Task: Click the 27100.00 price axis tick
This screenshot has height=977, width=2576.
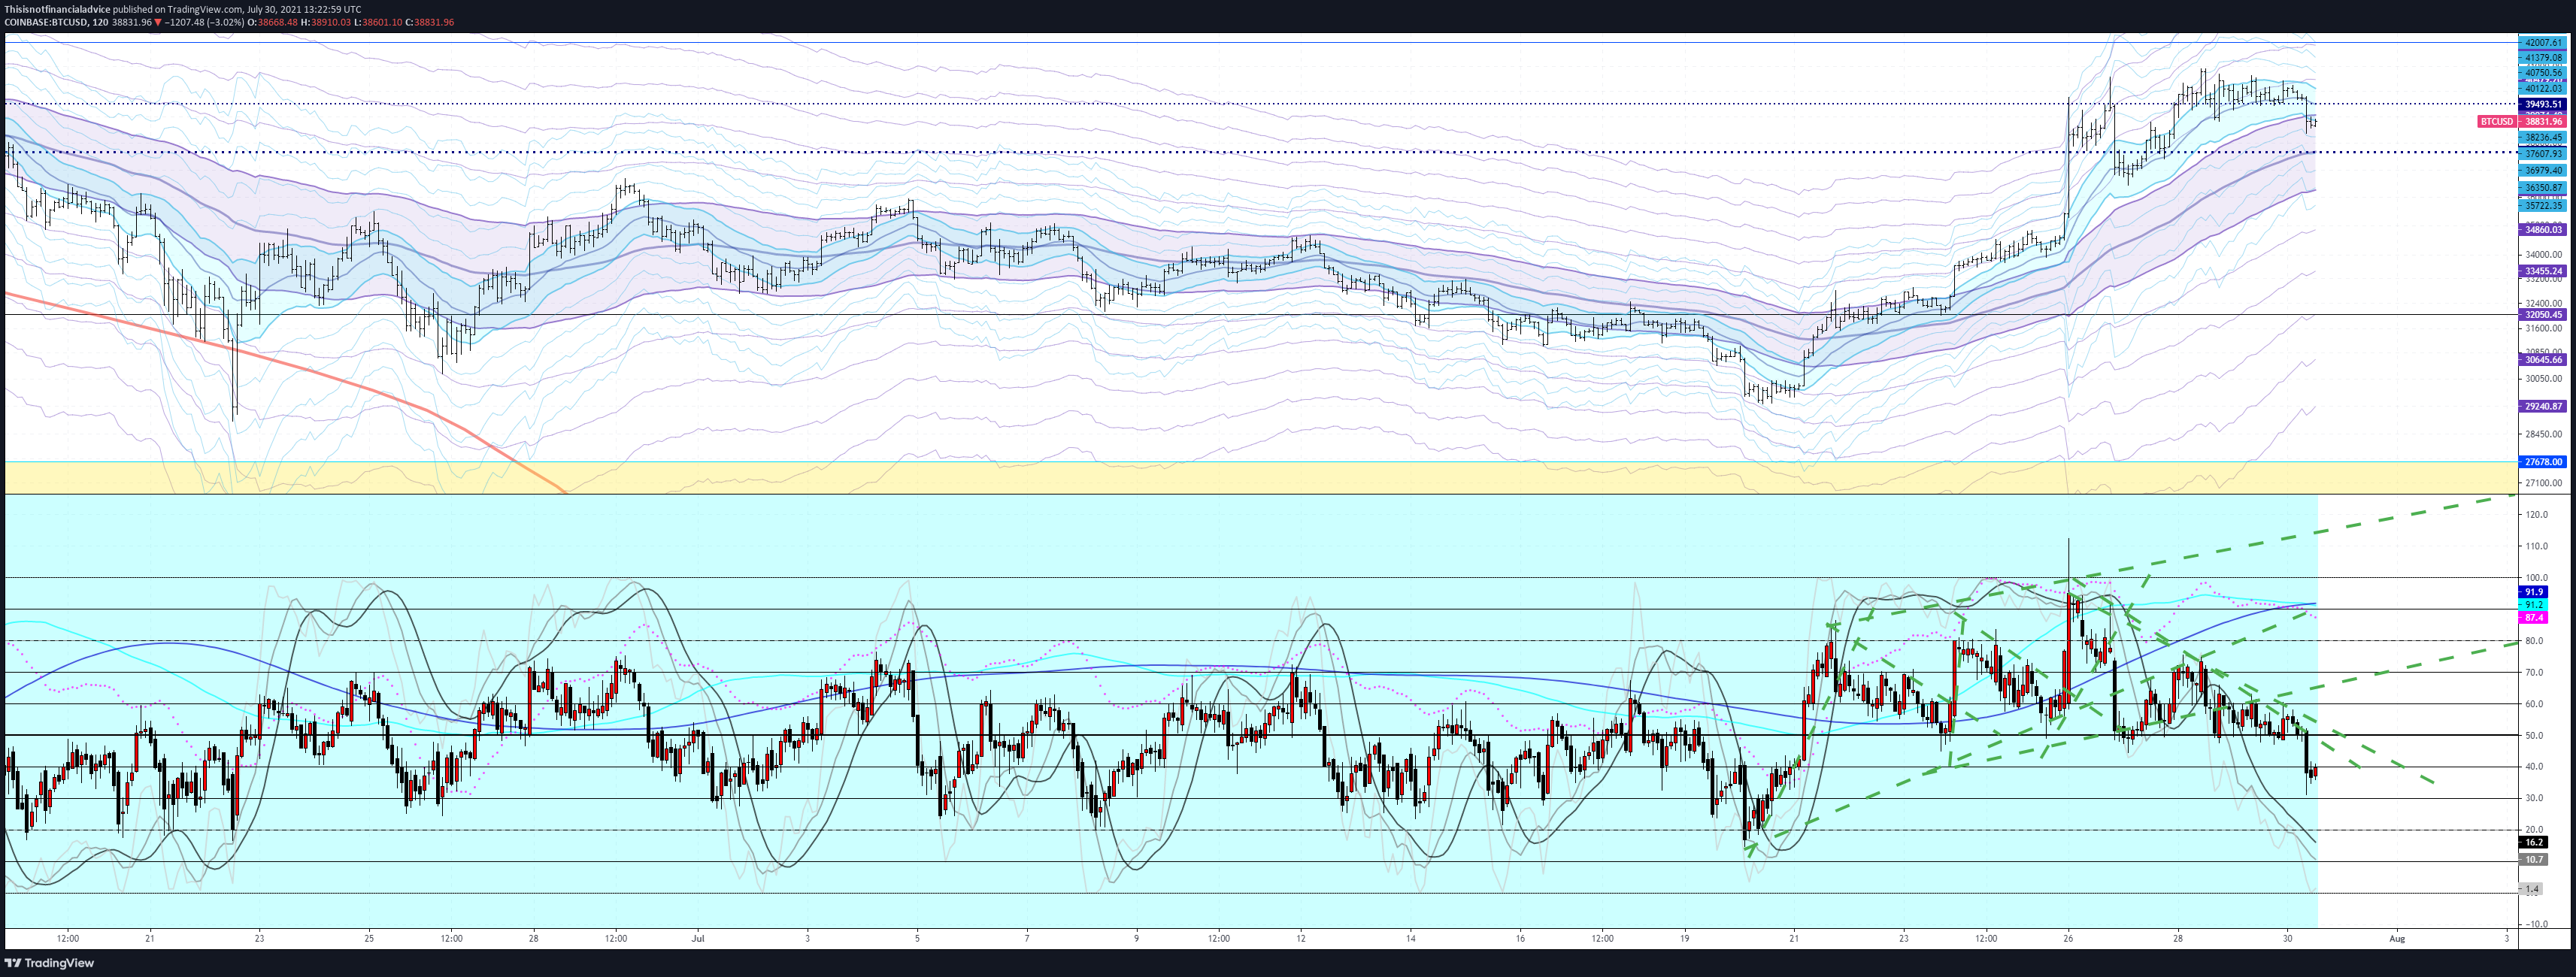Action: point(2543,483)
